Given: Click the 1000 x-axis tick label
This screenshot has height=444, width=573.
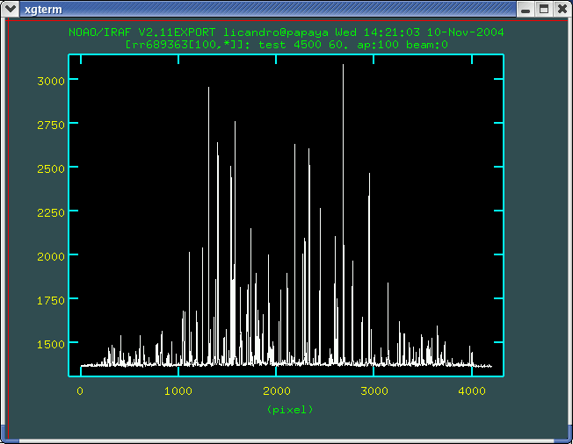Looking at the screenshot, I should [178, 391].
